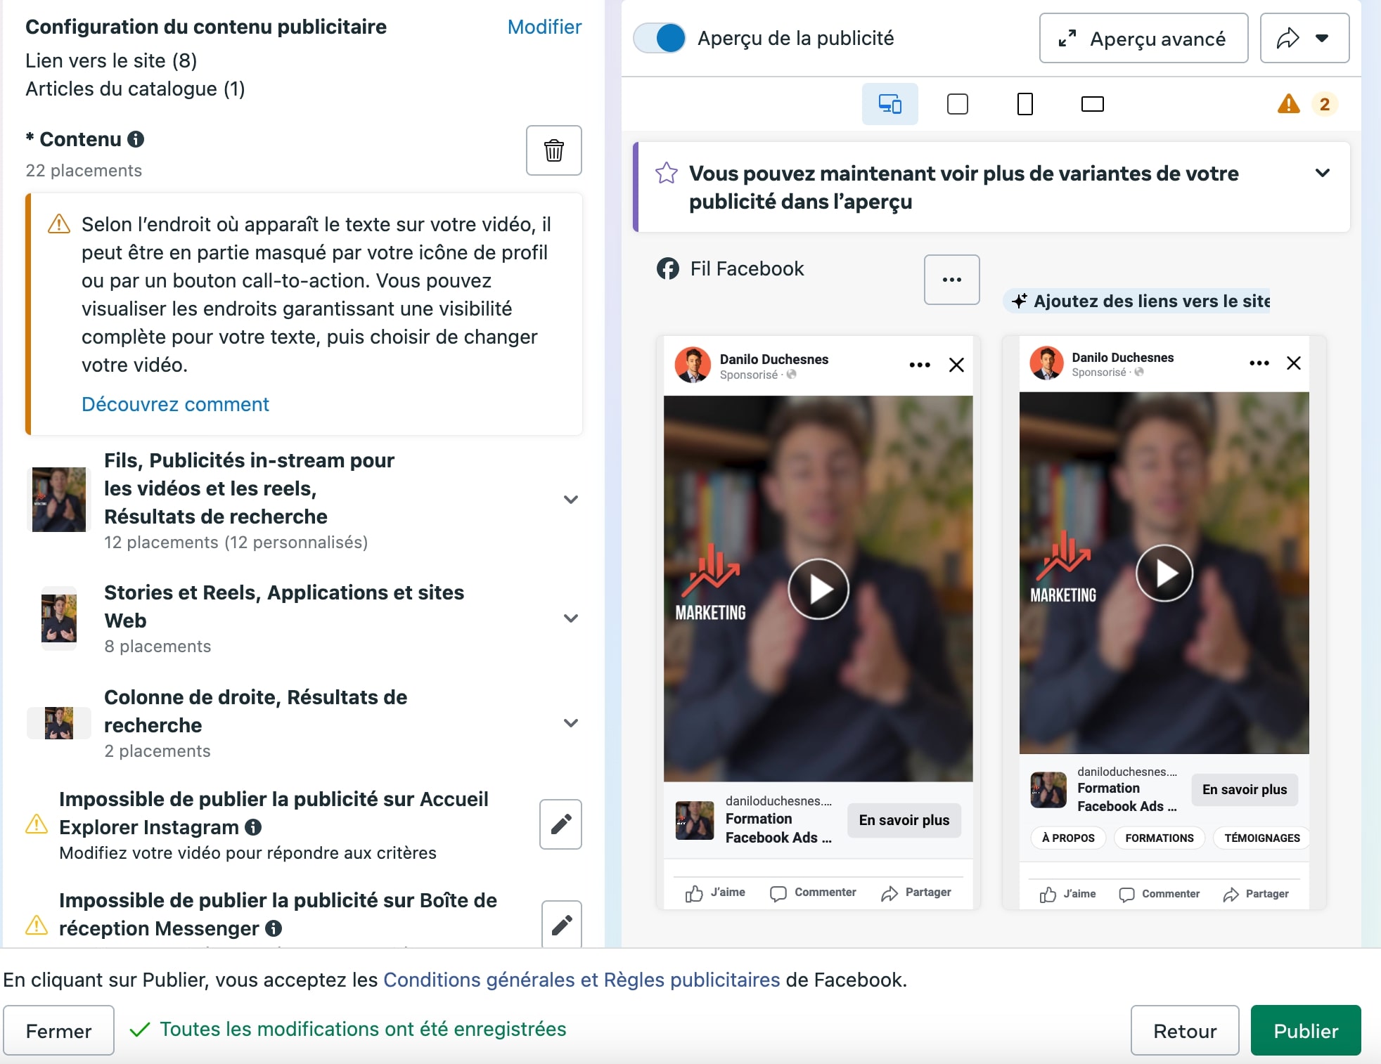
Task: Click the Facebook logo beside Fil Facebook
Action: (668, 268)
